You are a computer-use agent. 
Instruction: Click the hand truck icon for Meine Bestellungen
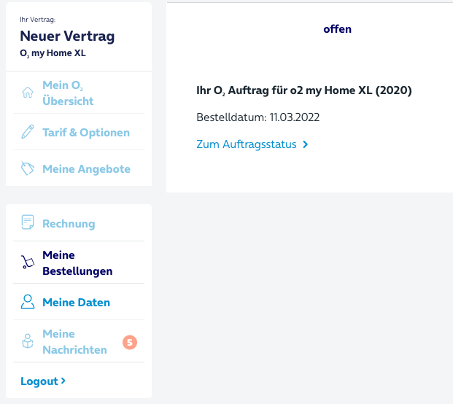click(28, 262)
